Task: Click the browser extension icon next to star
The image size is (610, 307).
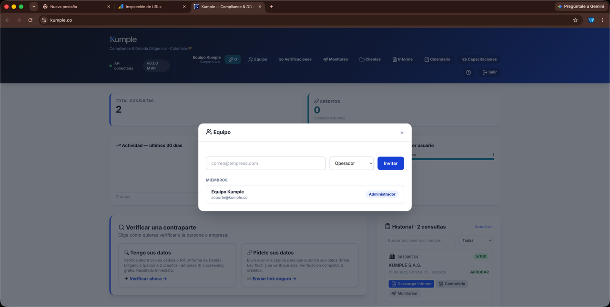Action: coord(591,20)
